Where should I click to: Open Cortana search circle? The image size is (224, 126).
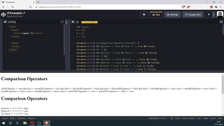coord(10,123)
